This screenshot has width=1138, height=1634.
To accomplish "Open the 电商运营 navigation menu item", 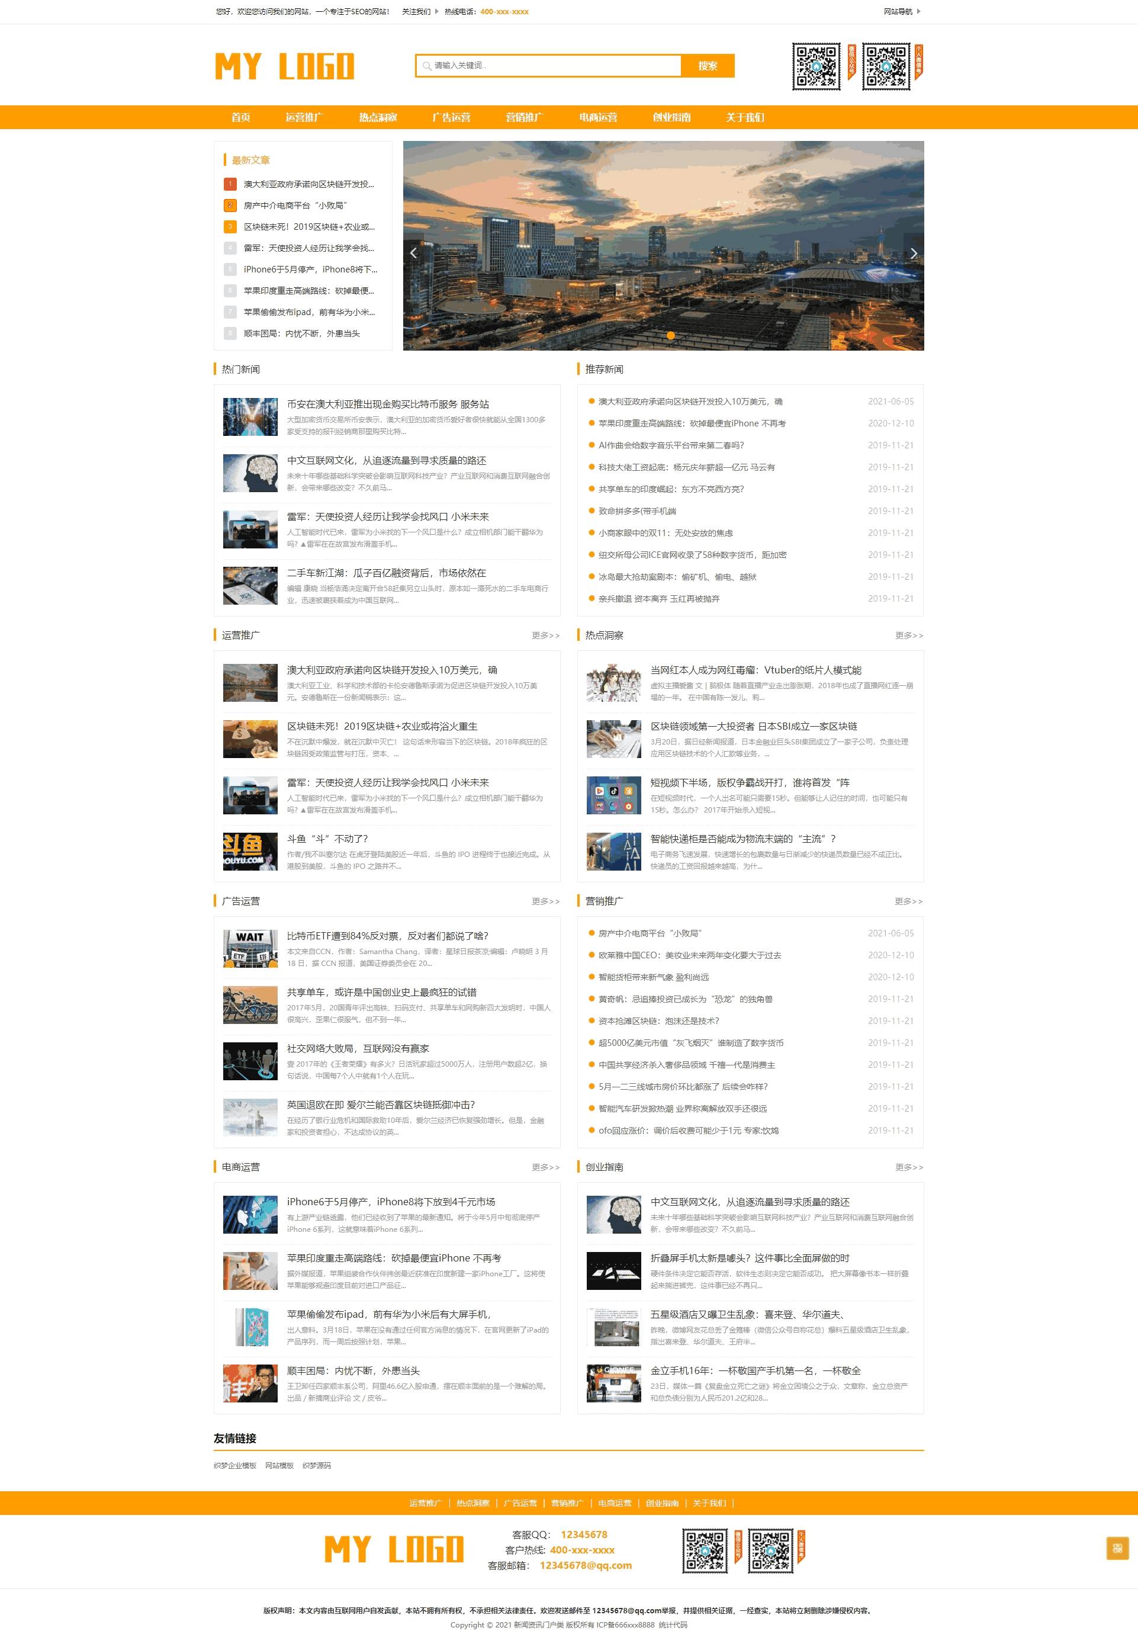I will (598, 117).
